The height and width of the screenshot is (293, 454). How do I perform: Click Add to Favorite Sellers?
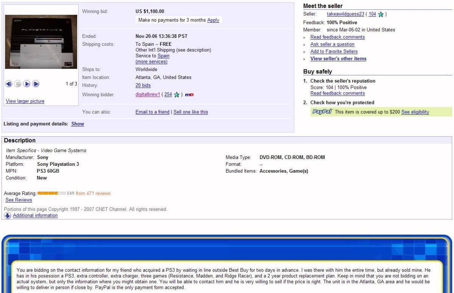[x=334, y=51]
